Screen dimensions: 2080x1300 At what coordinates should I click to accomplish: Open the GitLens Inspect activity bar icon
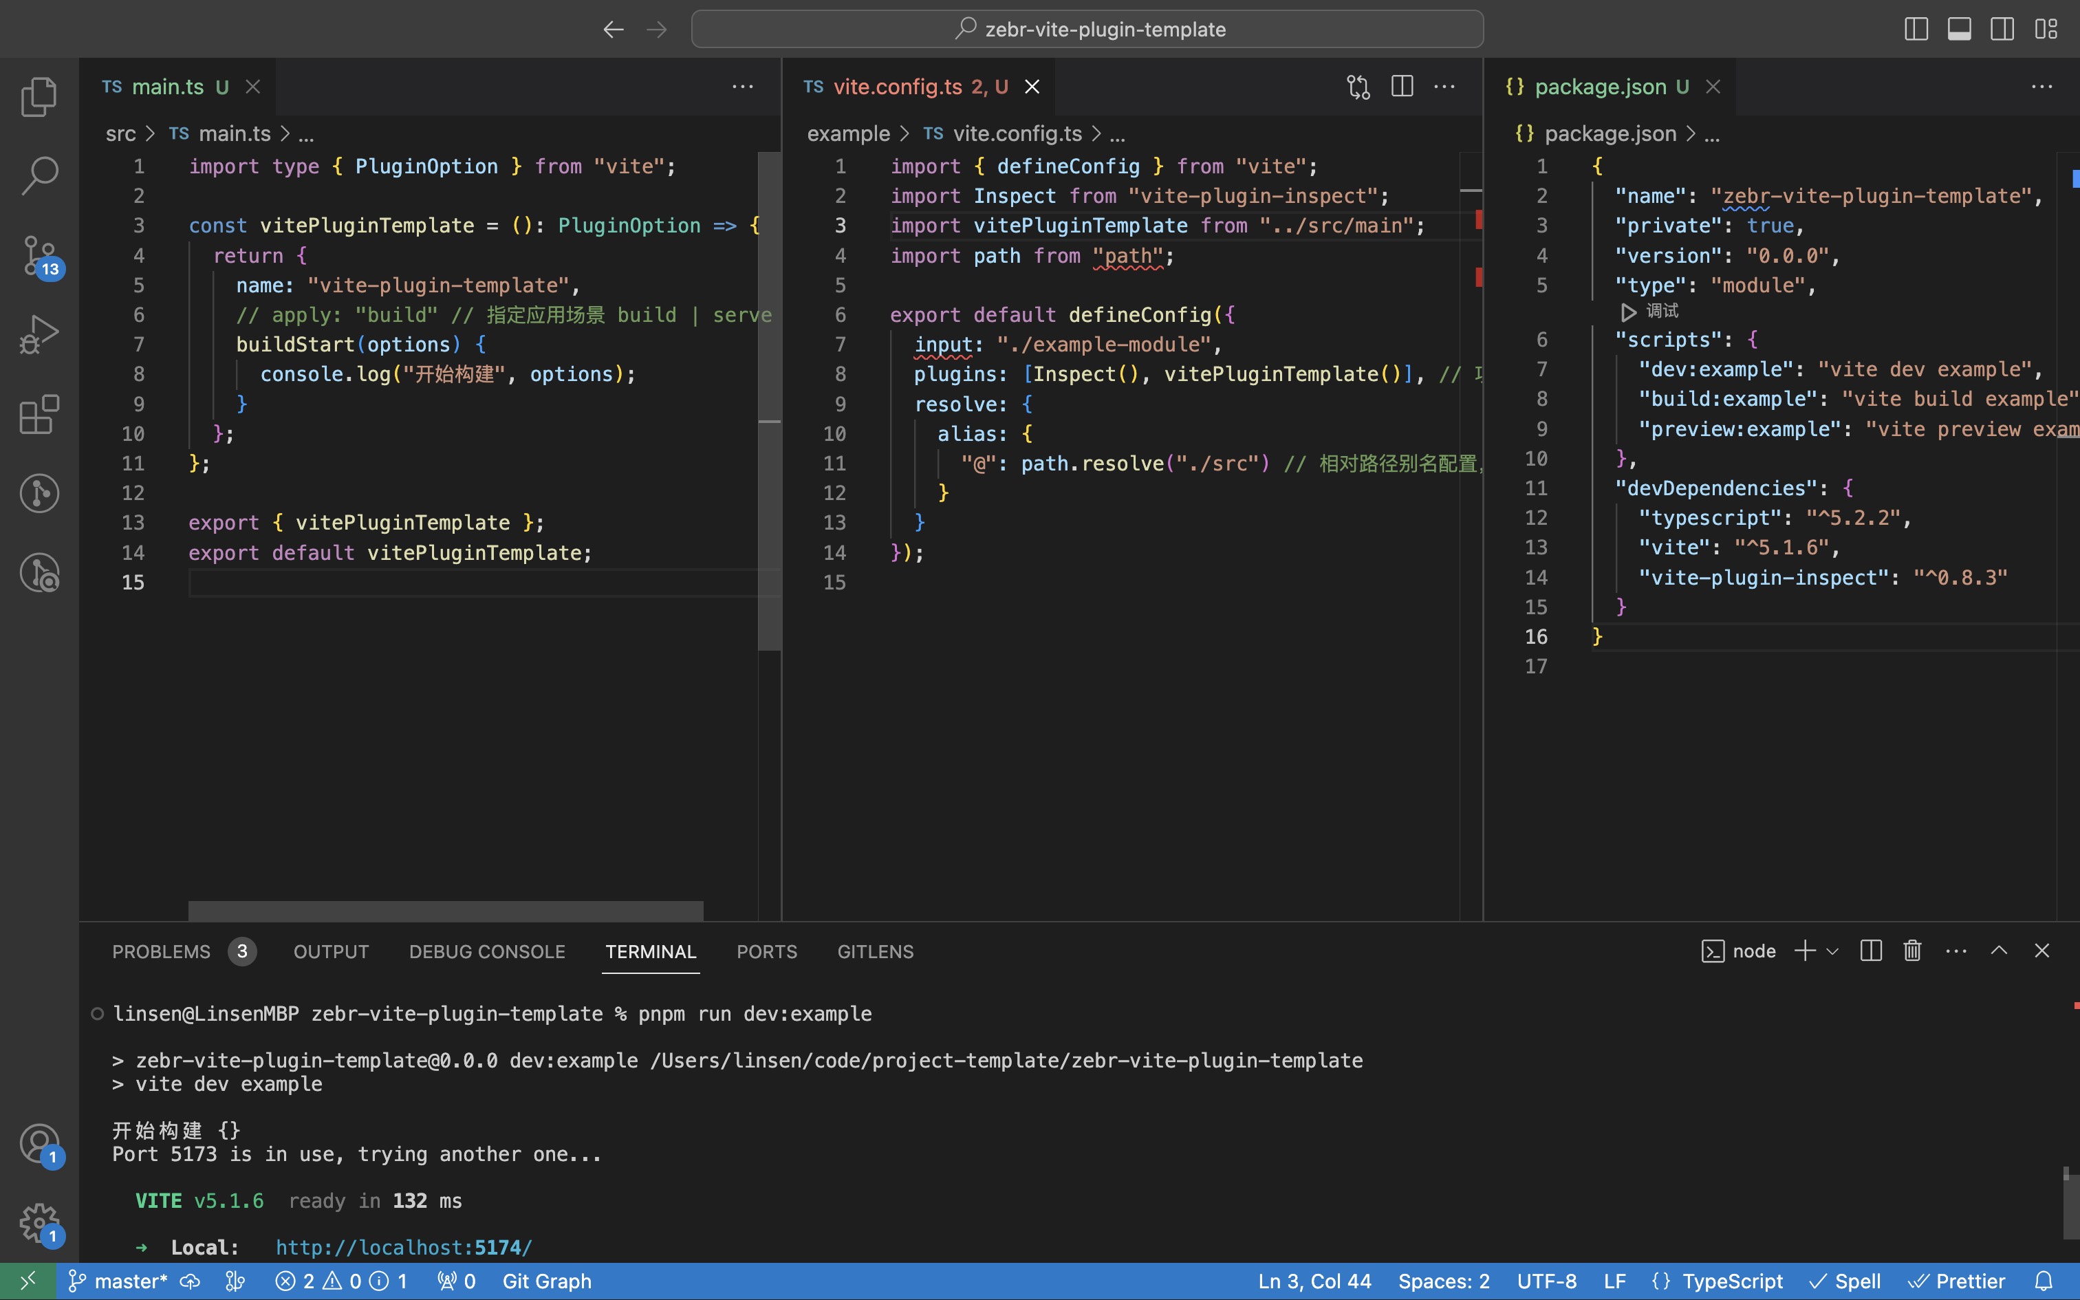tap(39, 572)
